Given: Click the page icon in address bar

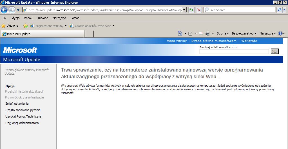Looking at the screenshot, I should [x=25, y=10].
